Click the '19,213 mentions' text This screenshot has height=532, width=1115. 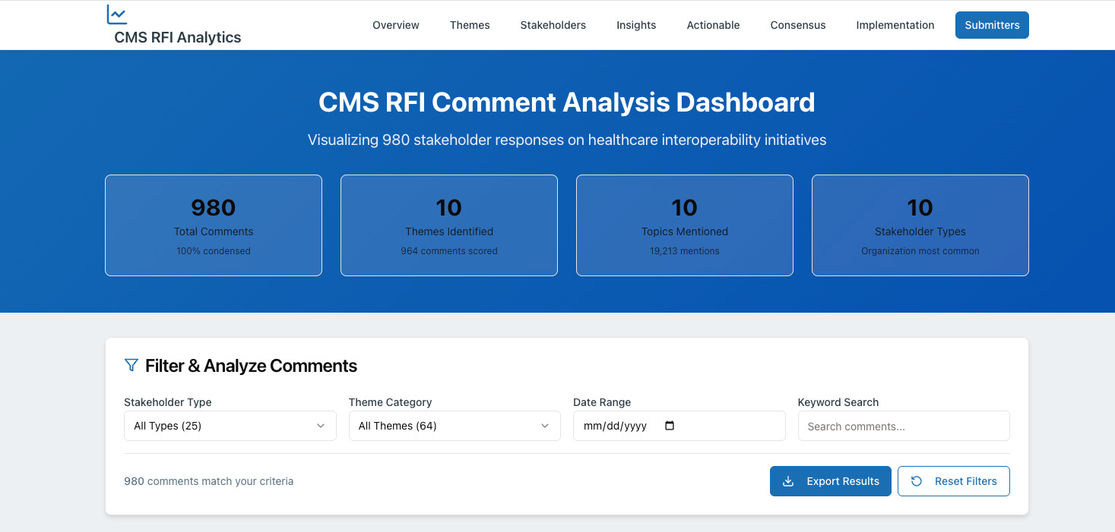(x=685, y=250)
